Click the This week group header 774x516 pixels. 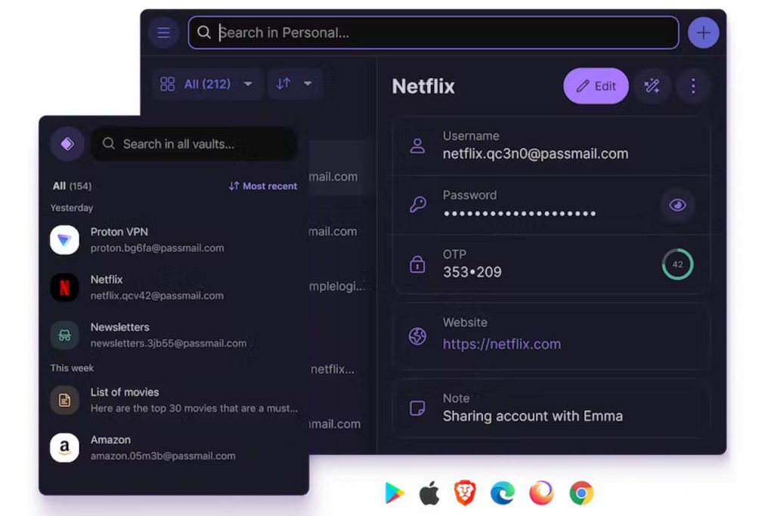(x=72, y=368)
